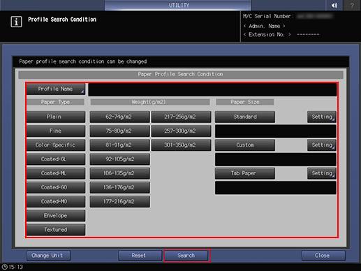Start the profile Search

[x=186, y=256]
